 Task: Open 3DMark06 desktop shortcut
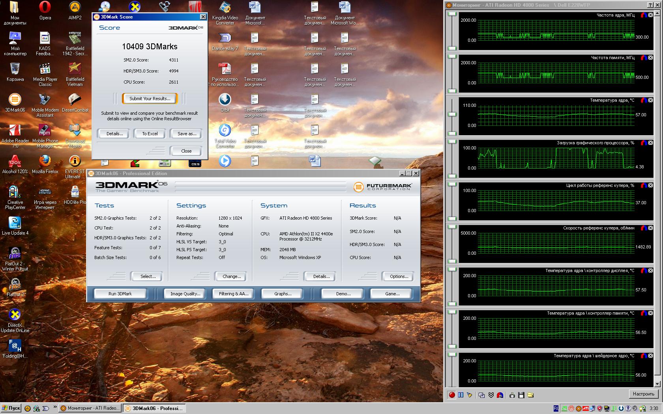[15, 103]
